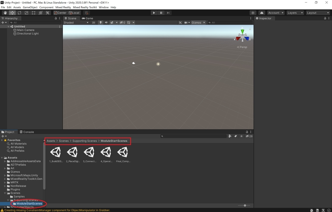Click the Project search field
Screen dimensions: 332x212
coord(194,136)
